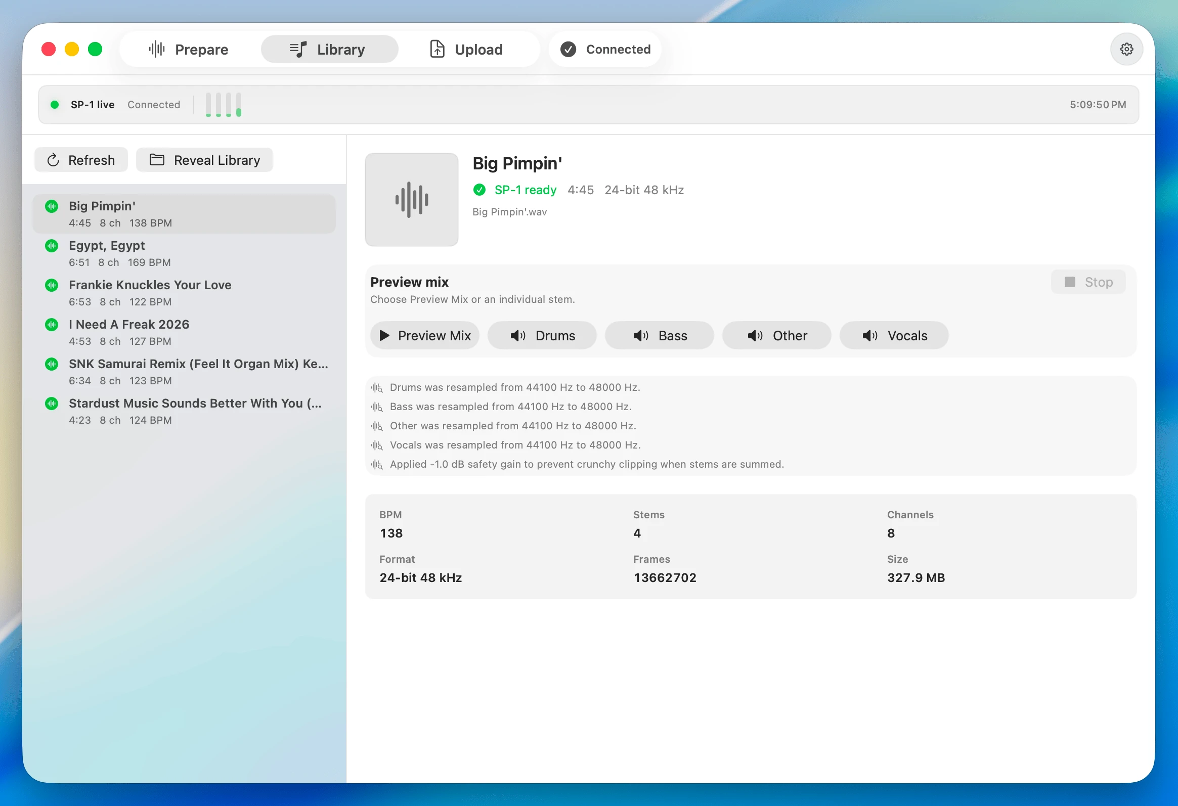Click the green SP-1 live status dot
1178x806 pixels.
coord(55,104)
